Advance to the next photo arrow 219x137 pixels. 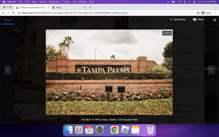(211, 70)
